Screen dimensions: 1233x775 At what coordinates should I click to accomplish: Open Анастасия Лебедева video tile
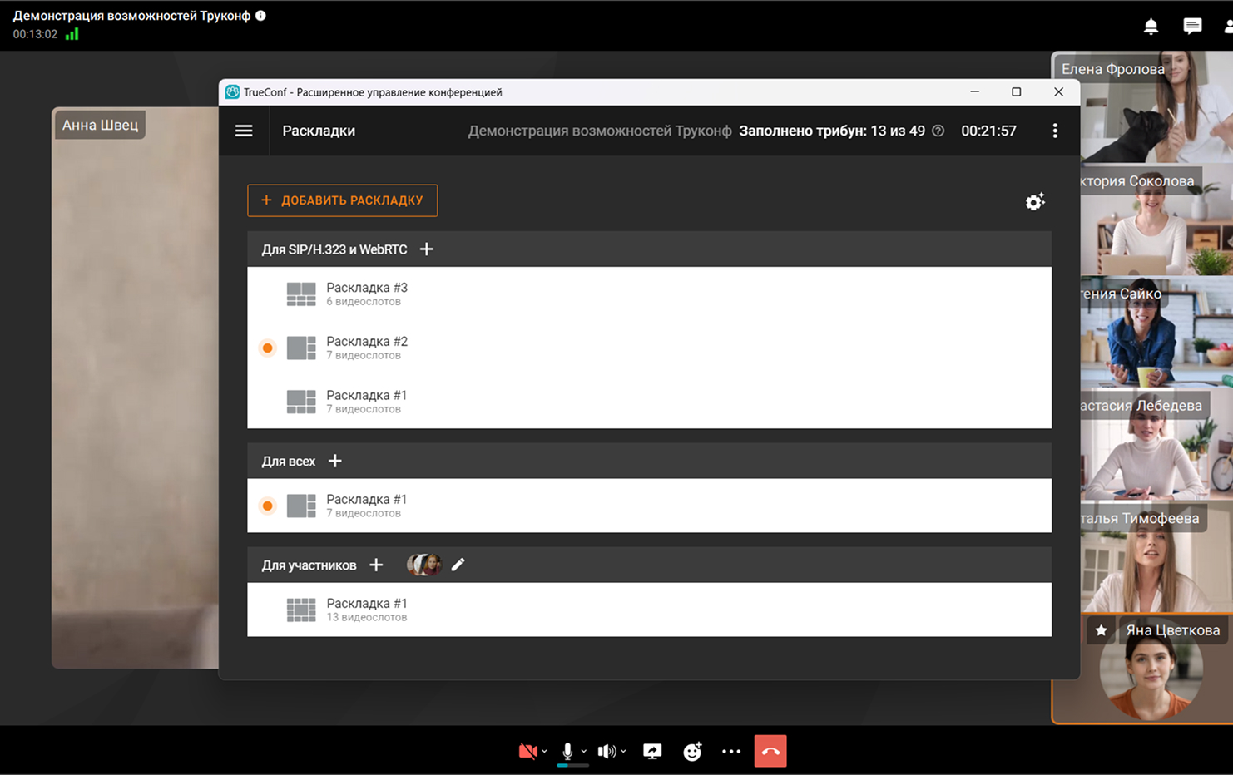point(1156,444)
